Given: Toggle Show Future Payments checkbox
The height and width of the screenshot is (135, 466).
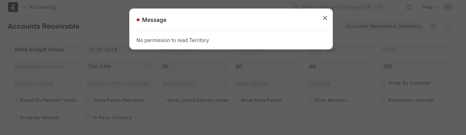Looking at the screenshot, I should point(88,100).
